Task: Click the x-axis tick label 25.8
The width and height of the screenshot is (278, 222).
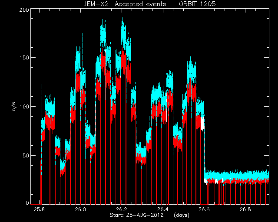Action: point(39,209)
